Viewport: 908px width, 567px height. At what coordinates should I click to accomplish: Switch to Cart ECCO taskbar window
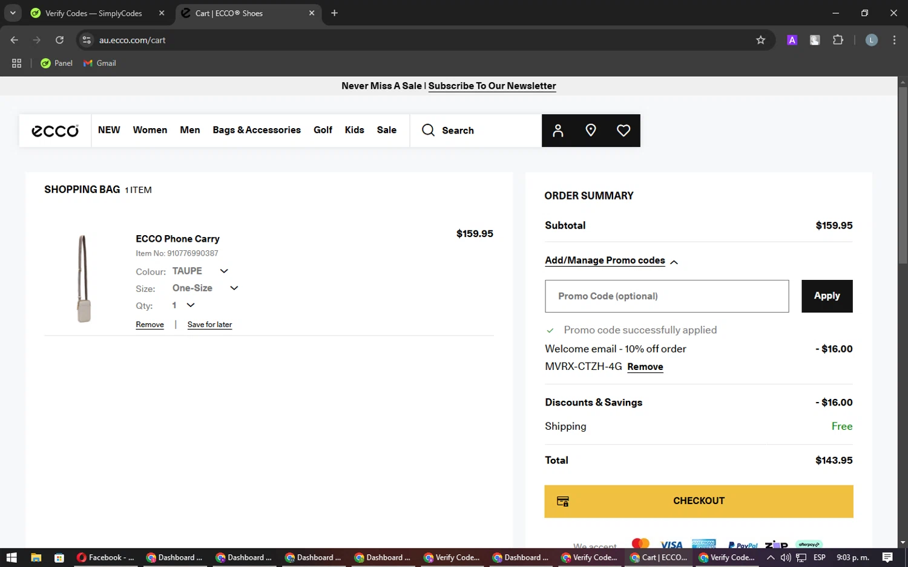(x=659, y=557)
